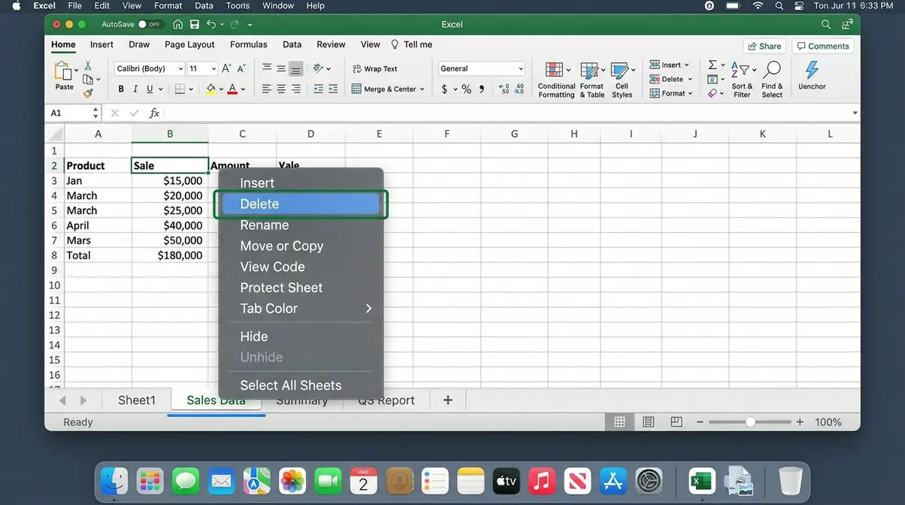Open Finder from the Dock
This screenshot has height=505, width=905.
pyautogui.click(x=114, y=481)
